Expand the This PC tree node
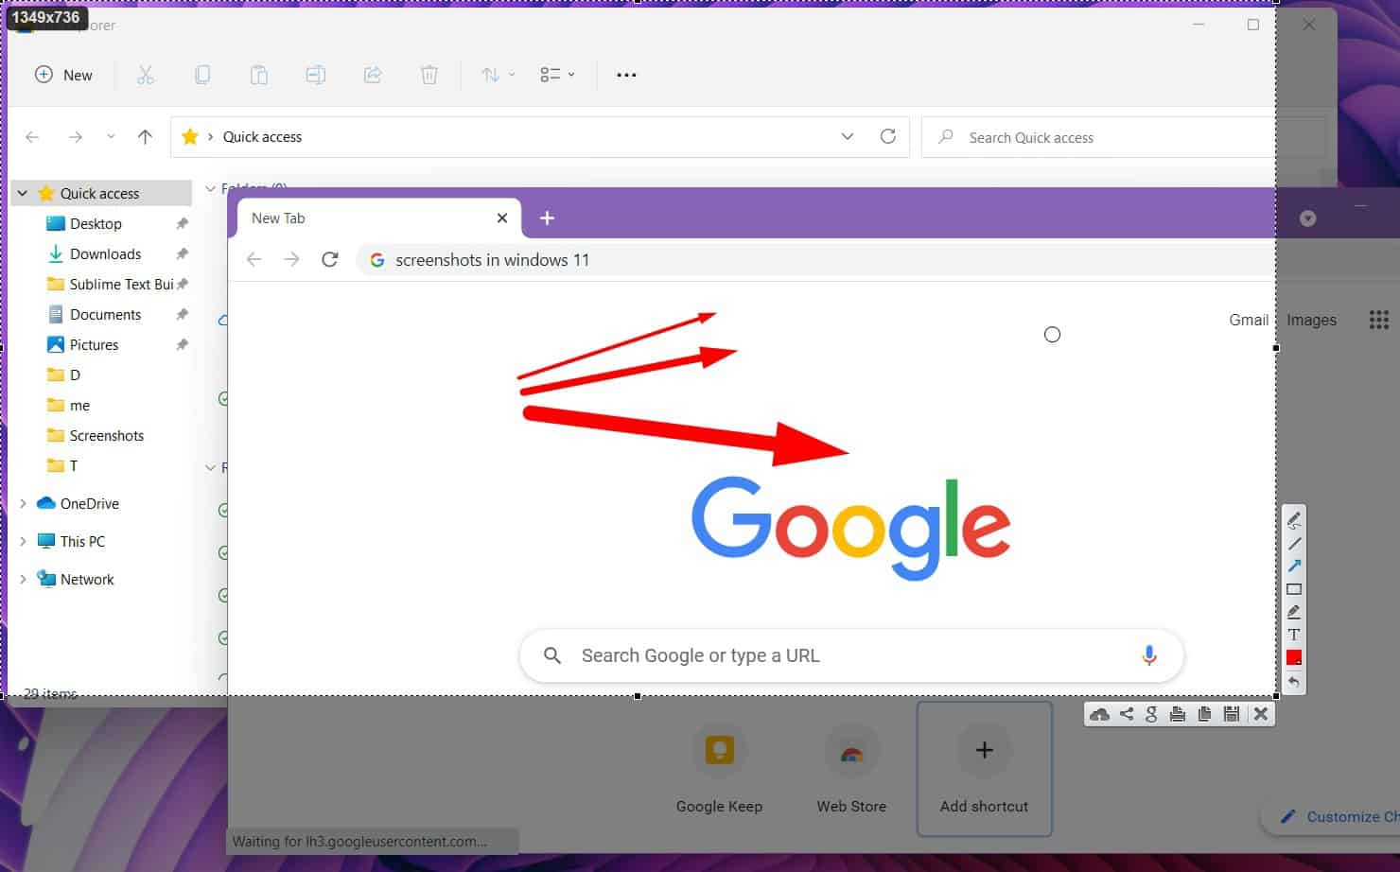Image resolution: width=1400 pixels, height=872 pixels. point(23,542)
